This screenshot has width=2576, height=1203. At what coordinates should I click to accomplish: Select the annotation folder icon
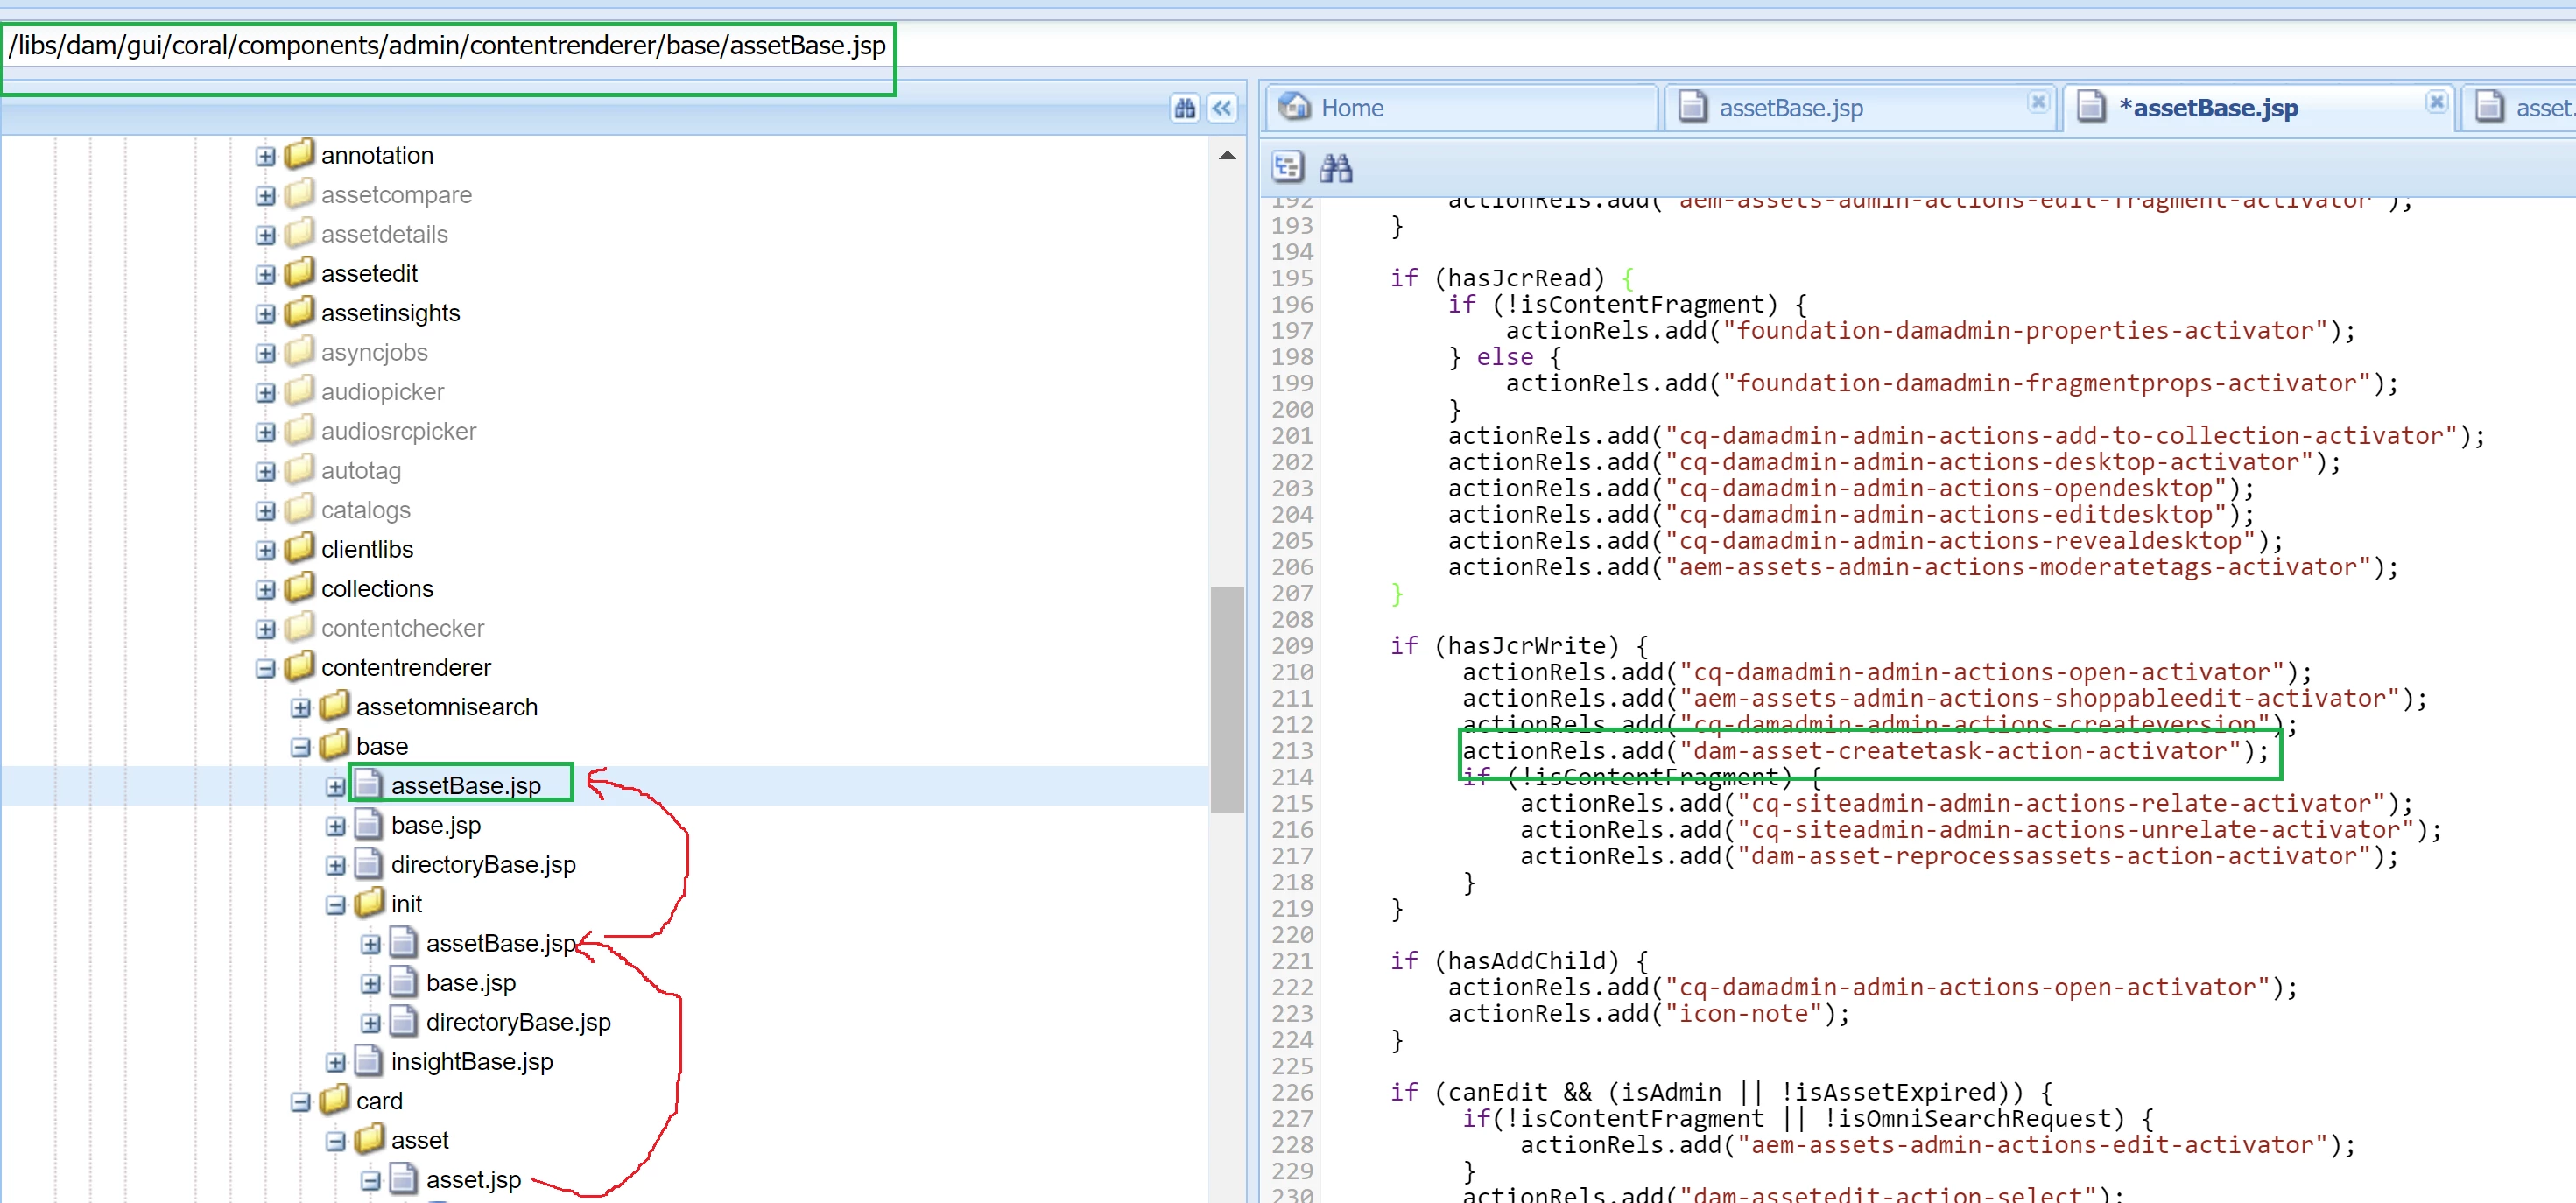pyautogui.click(x=299, y=155)
